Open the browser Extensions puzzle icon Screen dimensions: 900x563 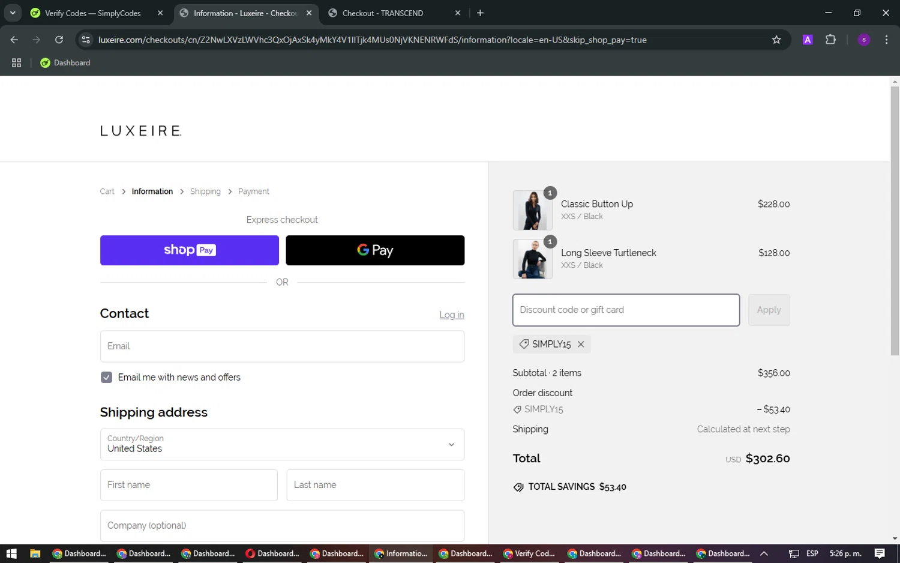(830, 40)
